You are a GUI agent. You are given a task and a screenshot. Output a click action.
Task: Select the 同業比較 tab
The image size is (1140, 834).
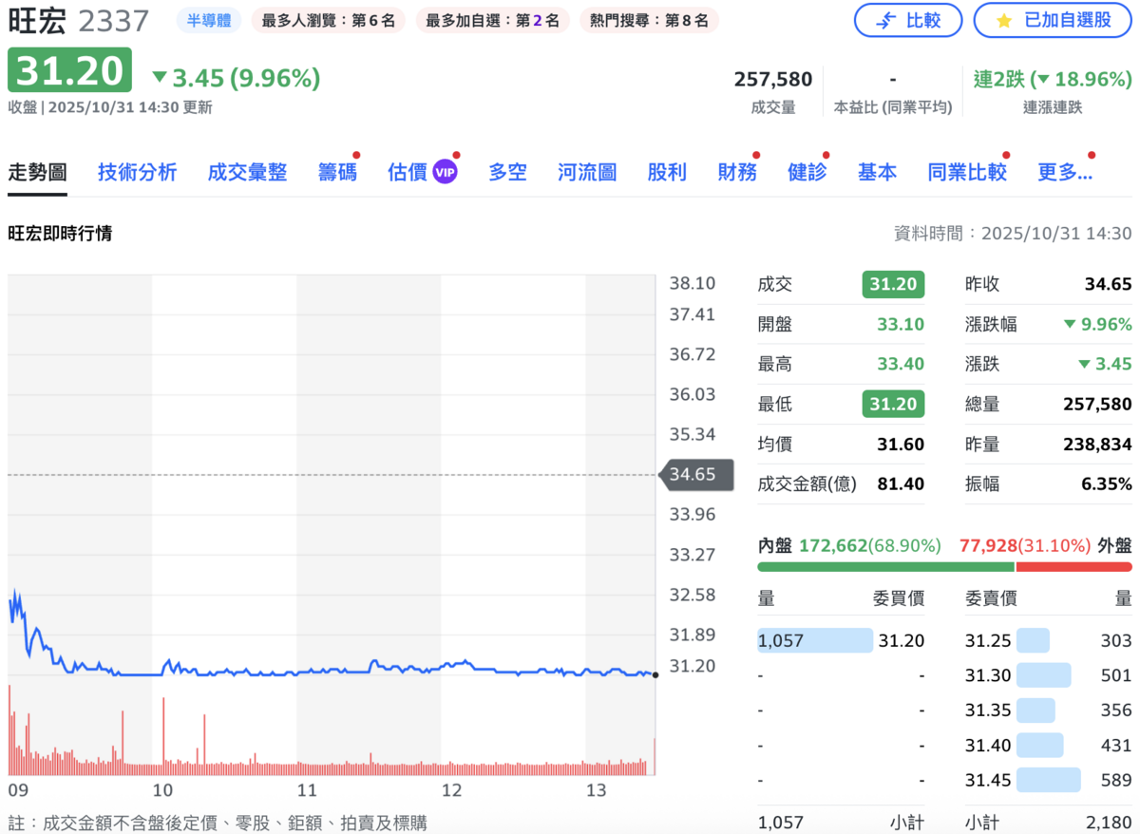(967, 172)
